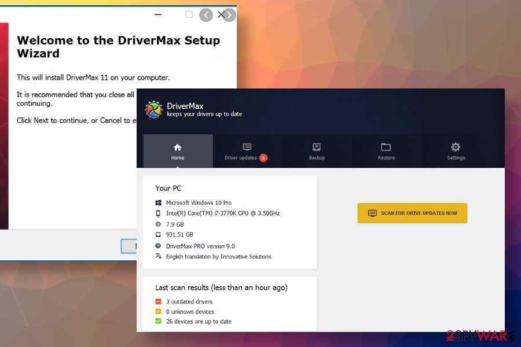
Task: Open the Backup tab
Action: click(x=317, y=151)
